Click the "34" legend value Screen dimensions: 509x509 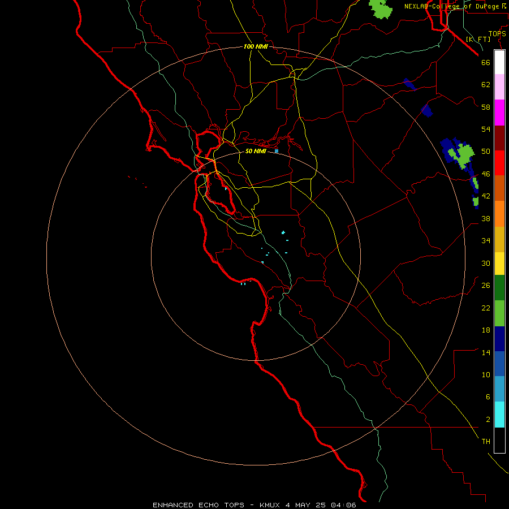486,241
